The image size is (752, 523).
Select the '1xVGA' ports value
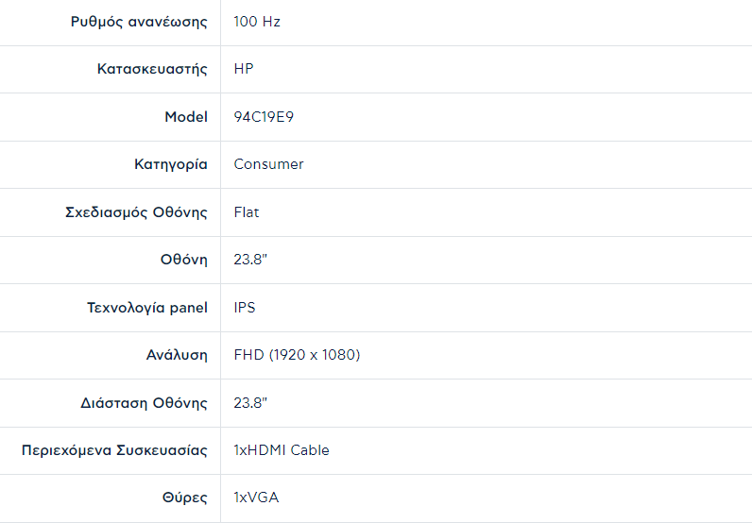point(256,498)
